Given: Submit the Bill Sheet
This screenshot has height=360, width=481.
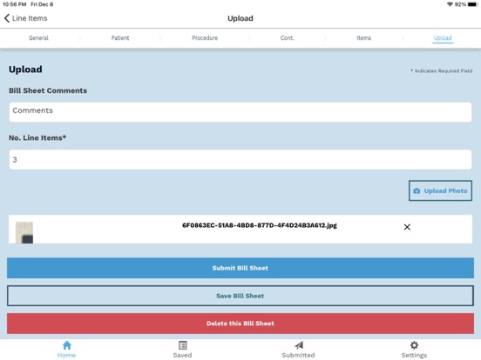Looking at the screenshot, I should 240,268.
